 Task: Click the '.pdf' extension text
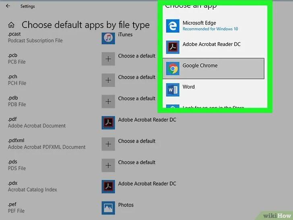pos(12,119)
